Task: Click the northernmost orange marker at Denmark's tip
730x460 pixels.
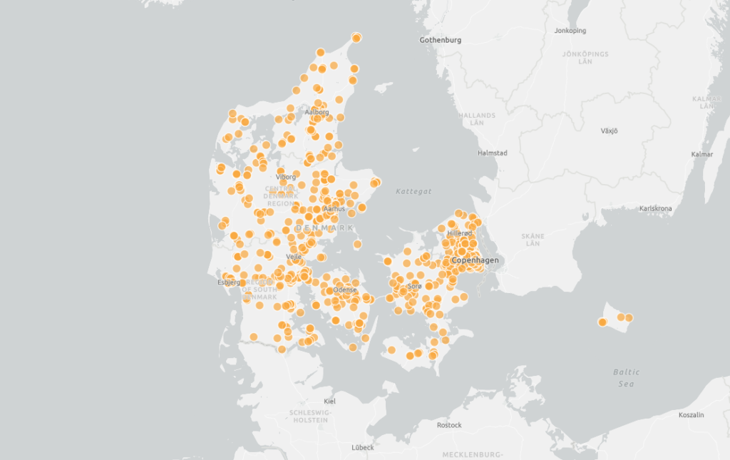Action: pyautogui.click(x=356, y=37)
